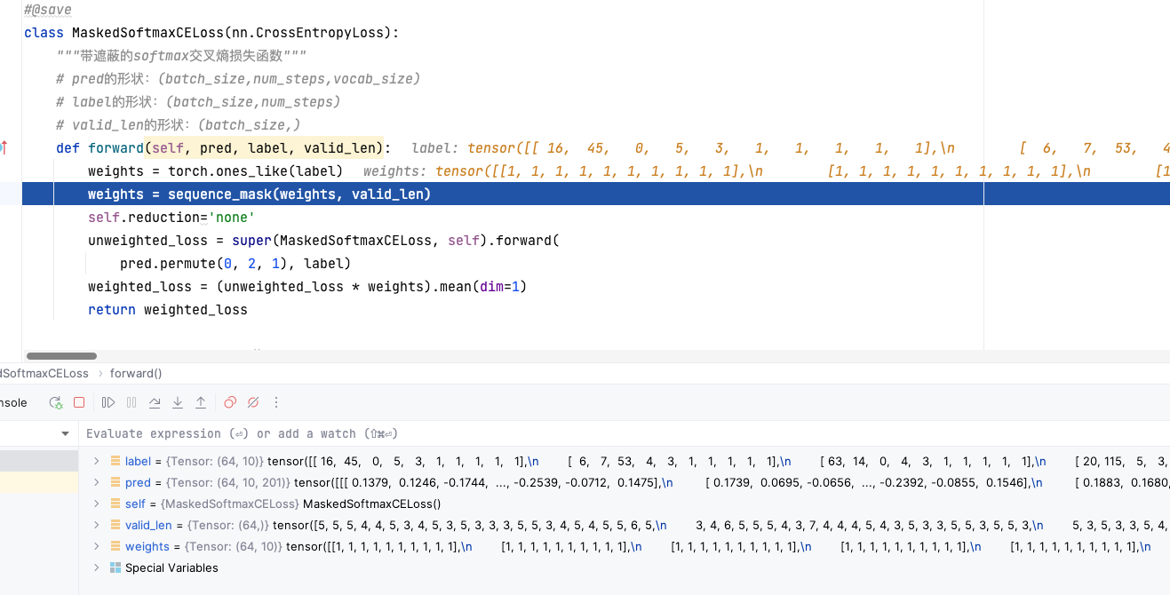Click the Pause Program icon

[130, 402]
